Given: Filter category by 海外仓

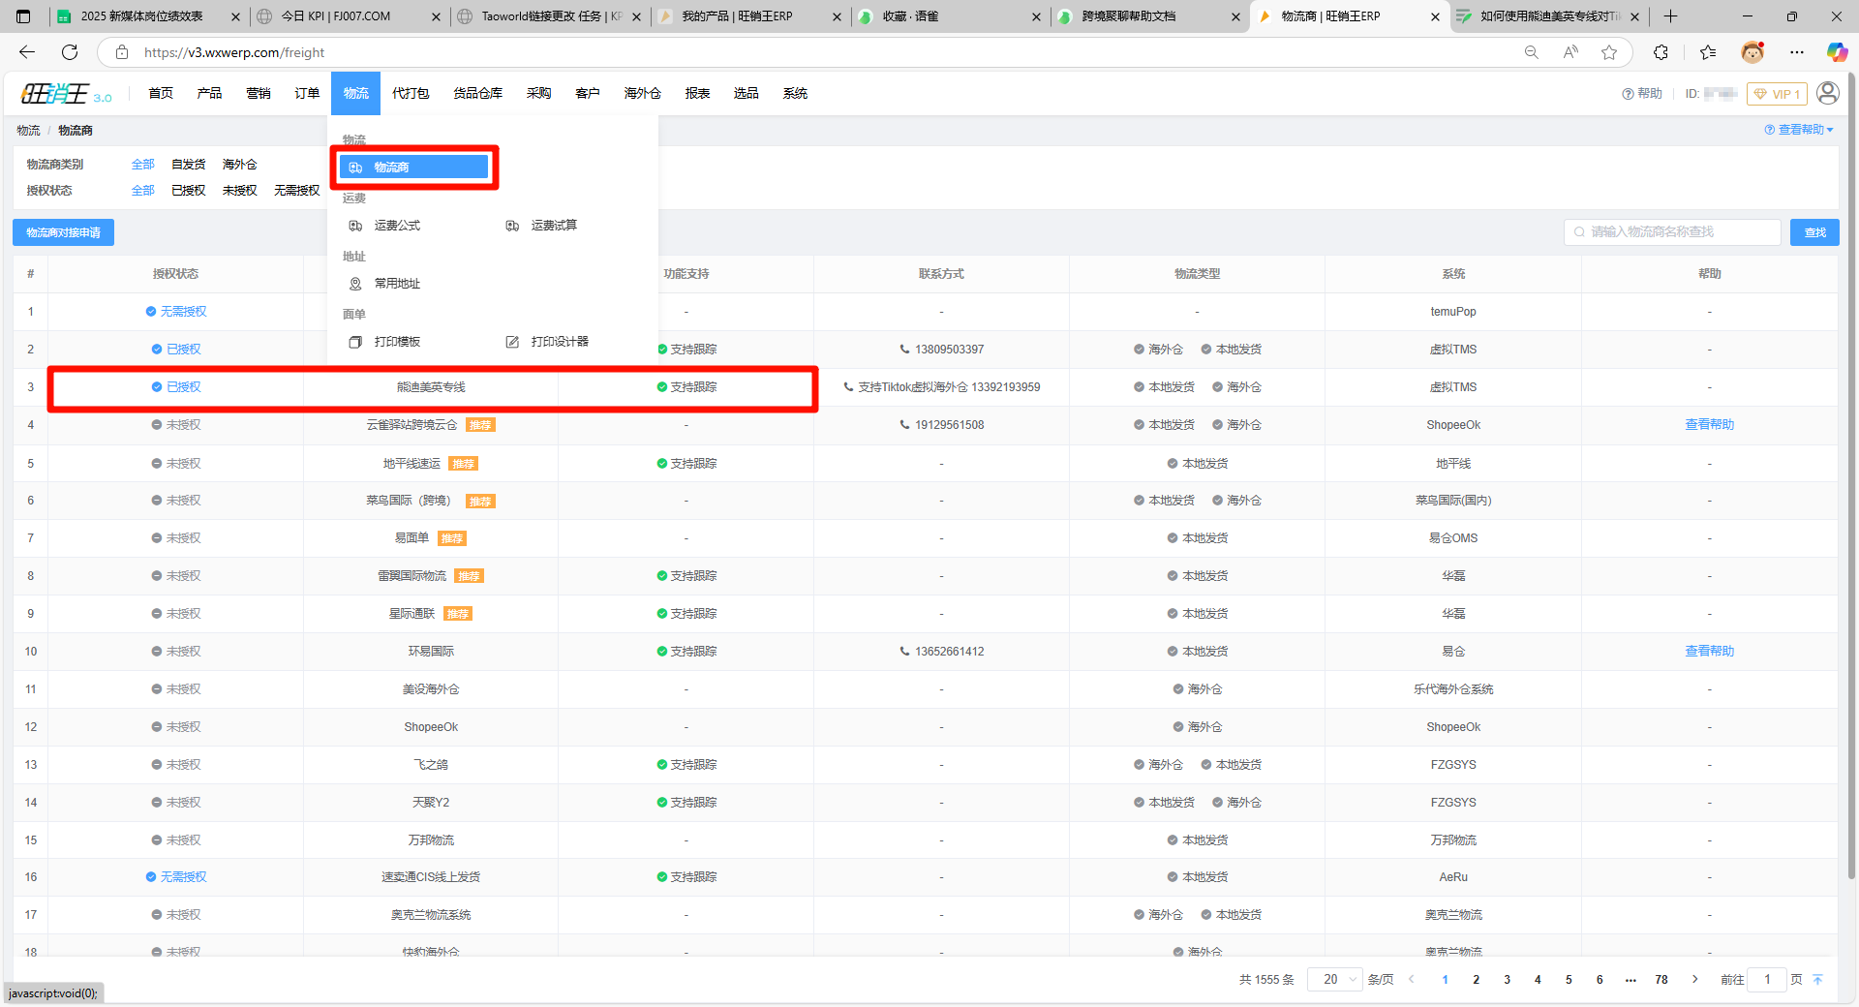Looking at the screenshot, I should click(240, 165).
